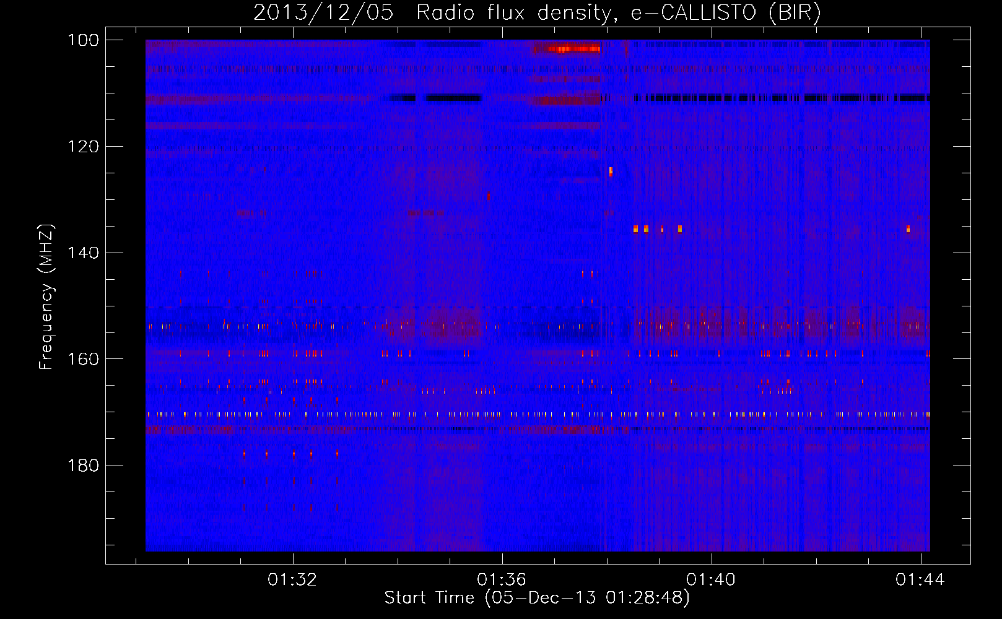This screenshot has width=1002, height=619.
Task: Click the 'Frequency (MHZ)' axis label
Action: pyautogui.click(x=46, y=297)
